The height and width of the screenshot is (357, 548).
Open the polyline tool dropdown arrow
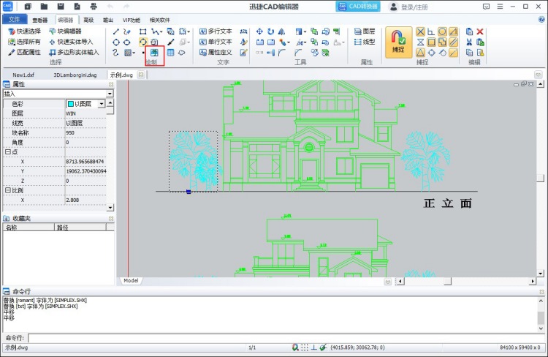tap(161, 32)
